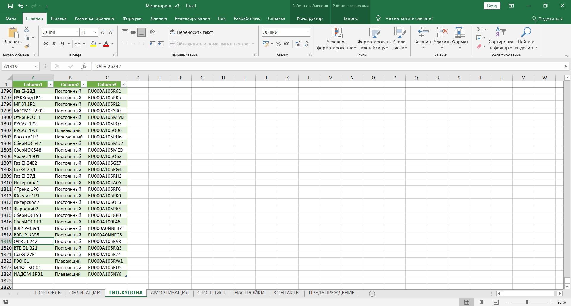Screen dimensions: 571x306
Task: Switch to the Данные ribbon tab
Action: 159,18
